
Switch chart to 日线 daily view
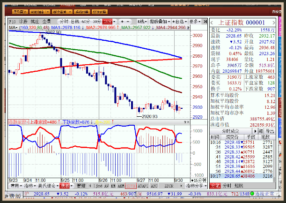[75, 22]
